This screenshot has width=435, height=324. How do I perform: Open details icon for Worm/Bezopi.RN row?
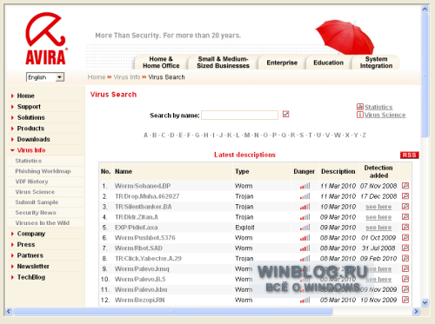(x=405, y=300)
